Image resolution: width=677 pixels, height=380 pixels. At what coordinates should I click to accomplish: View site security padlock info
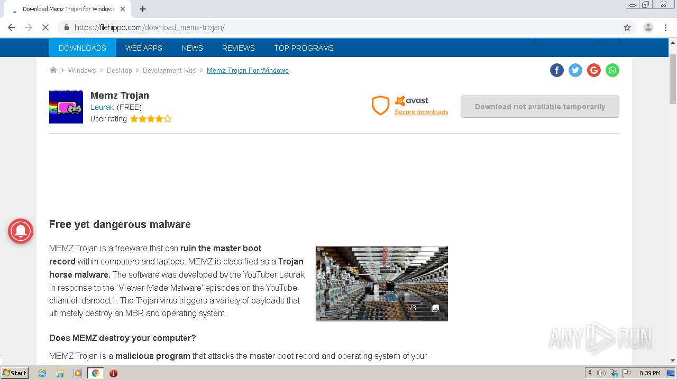click(66, 27)
